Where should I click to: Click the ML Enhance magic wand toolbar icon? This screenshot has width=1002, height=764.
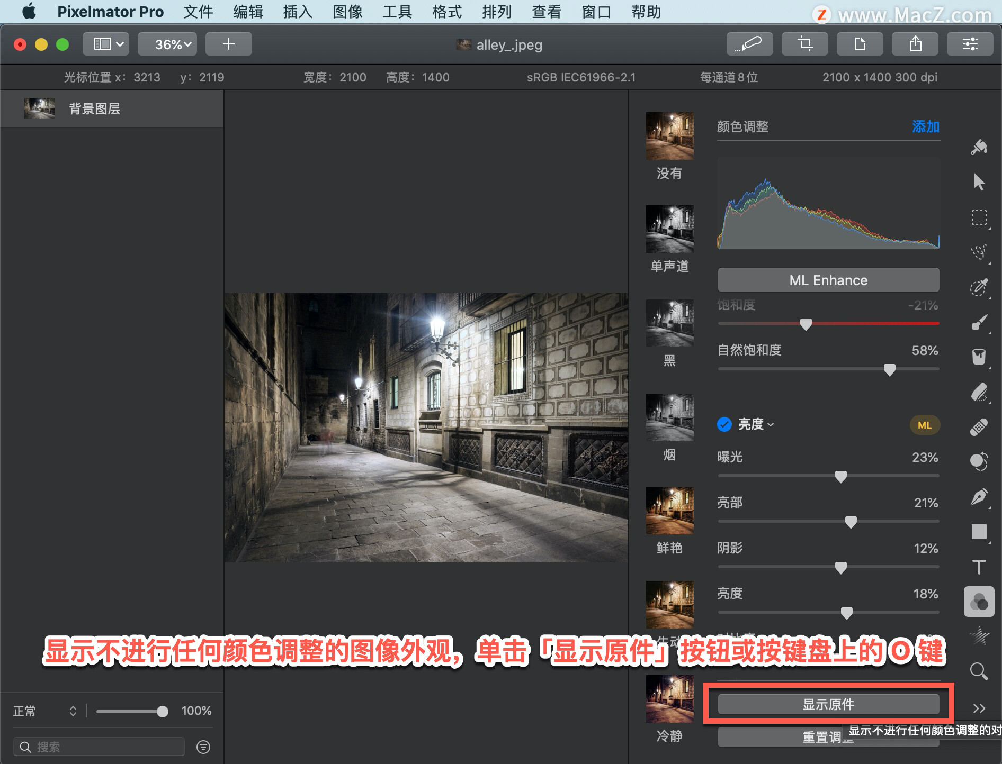tap(750, 44)
